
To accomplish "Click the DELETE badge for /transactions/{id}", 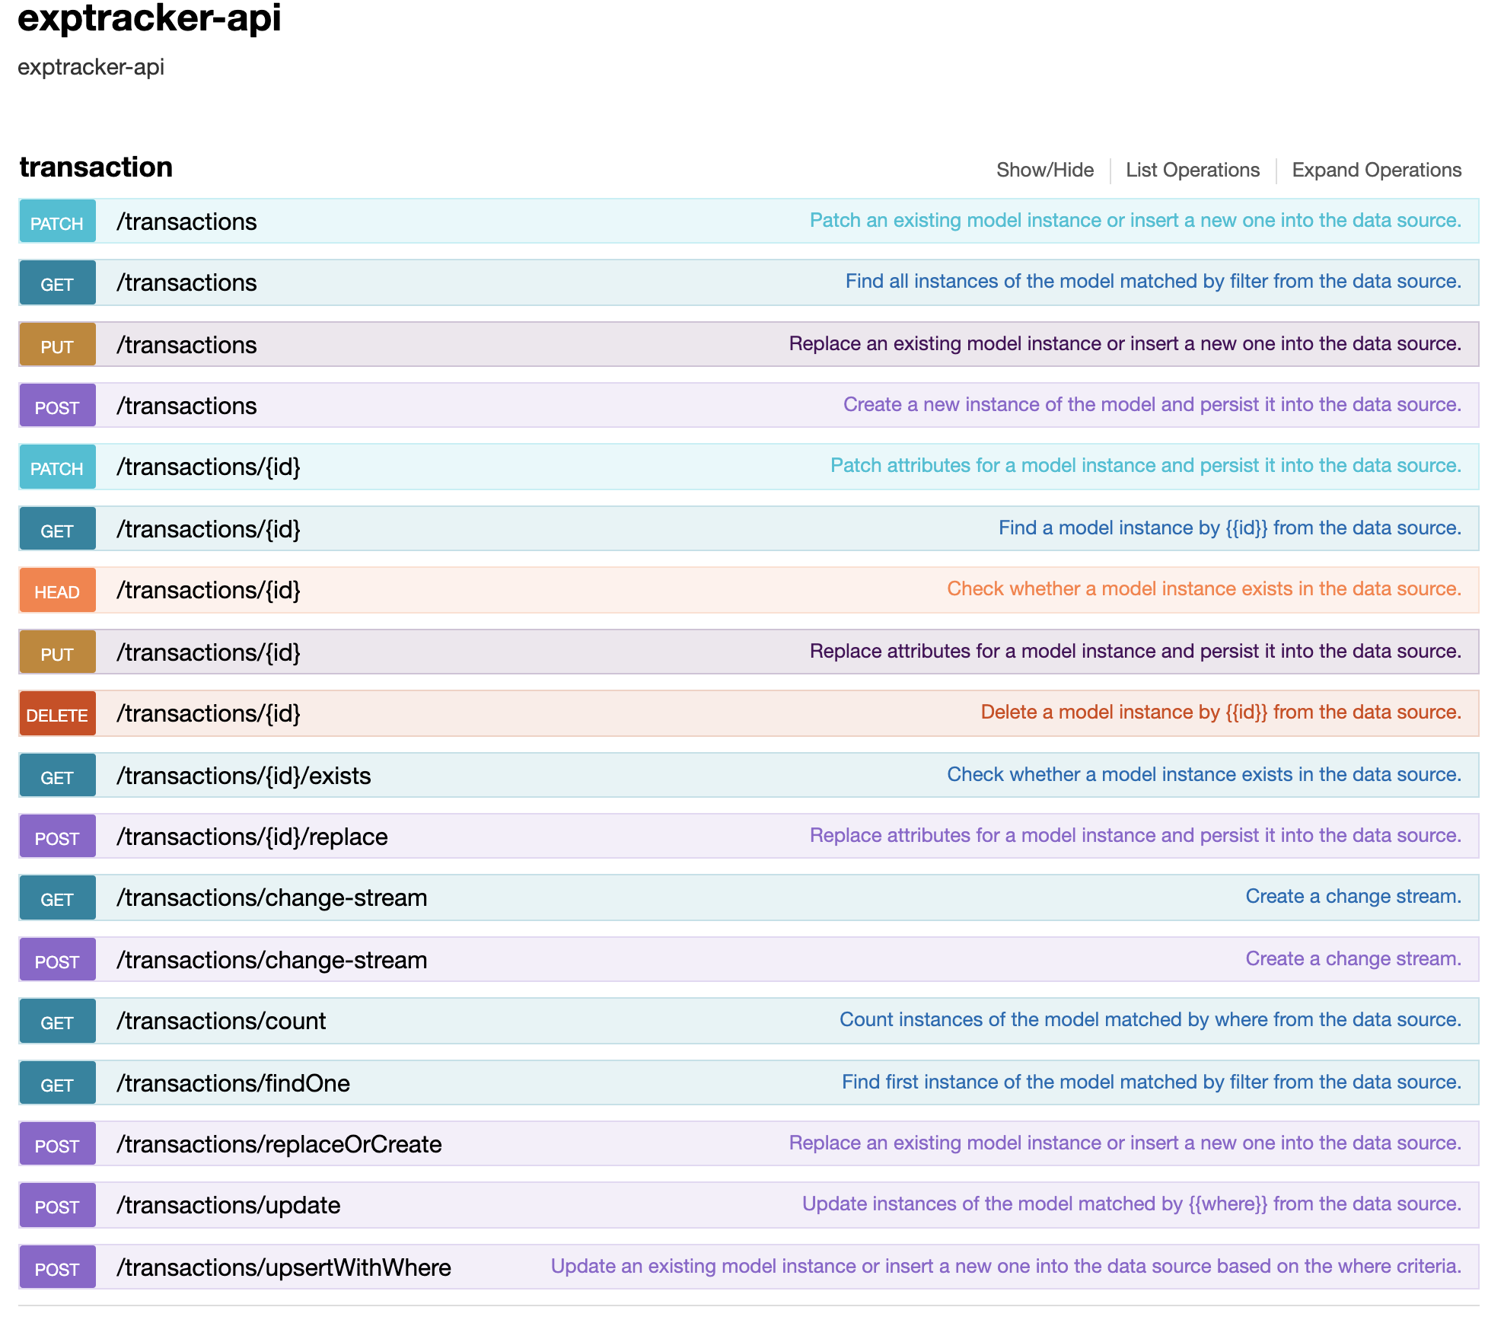I will pyautogui.click(x=57, y=715).
